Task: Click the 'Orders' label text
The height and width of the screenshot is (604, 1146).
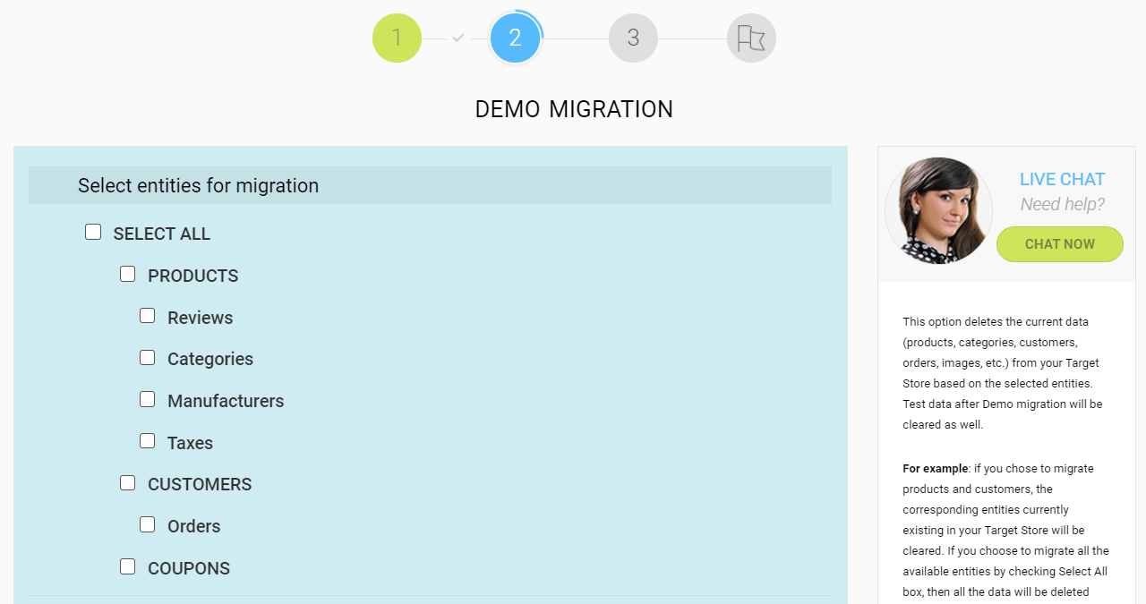Action: (194, 526)
